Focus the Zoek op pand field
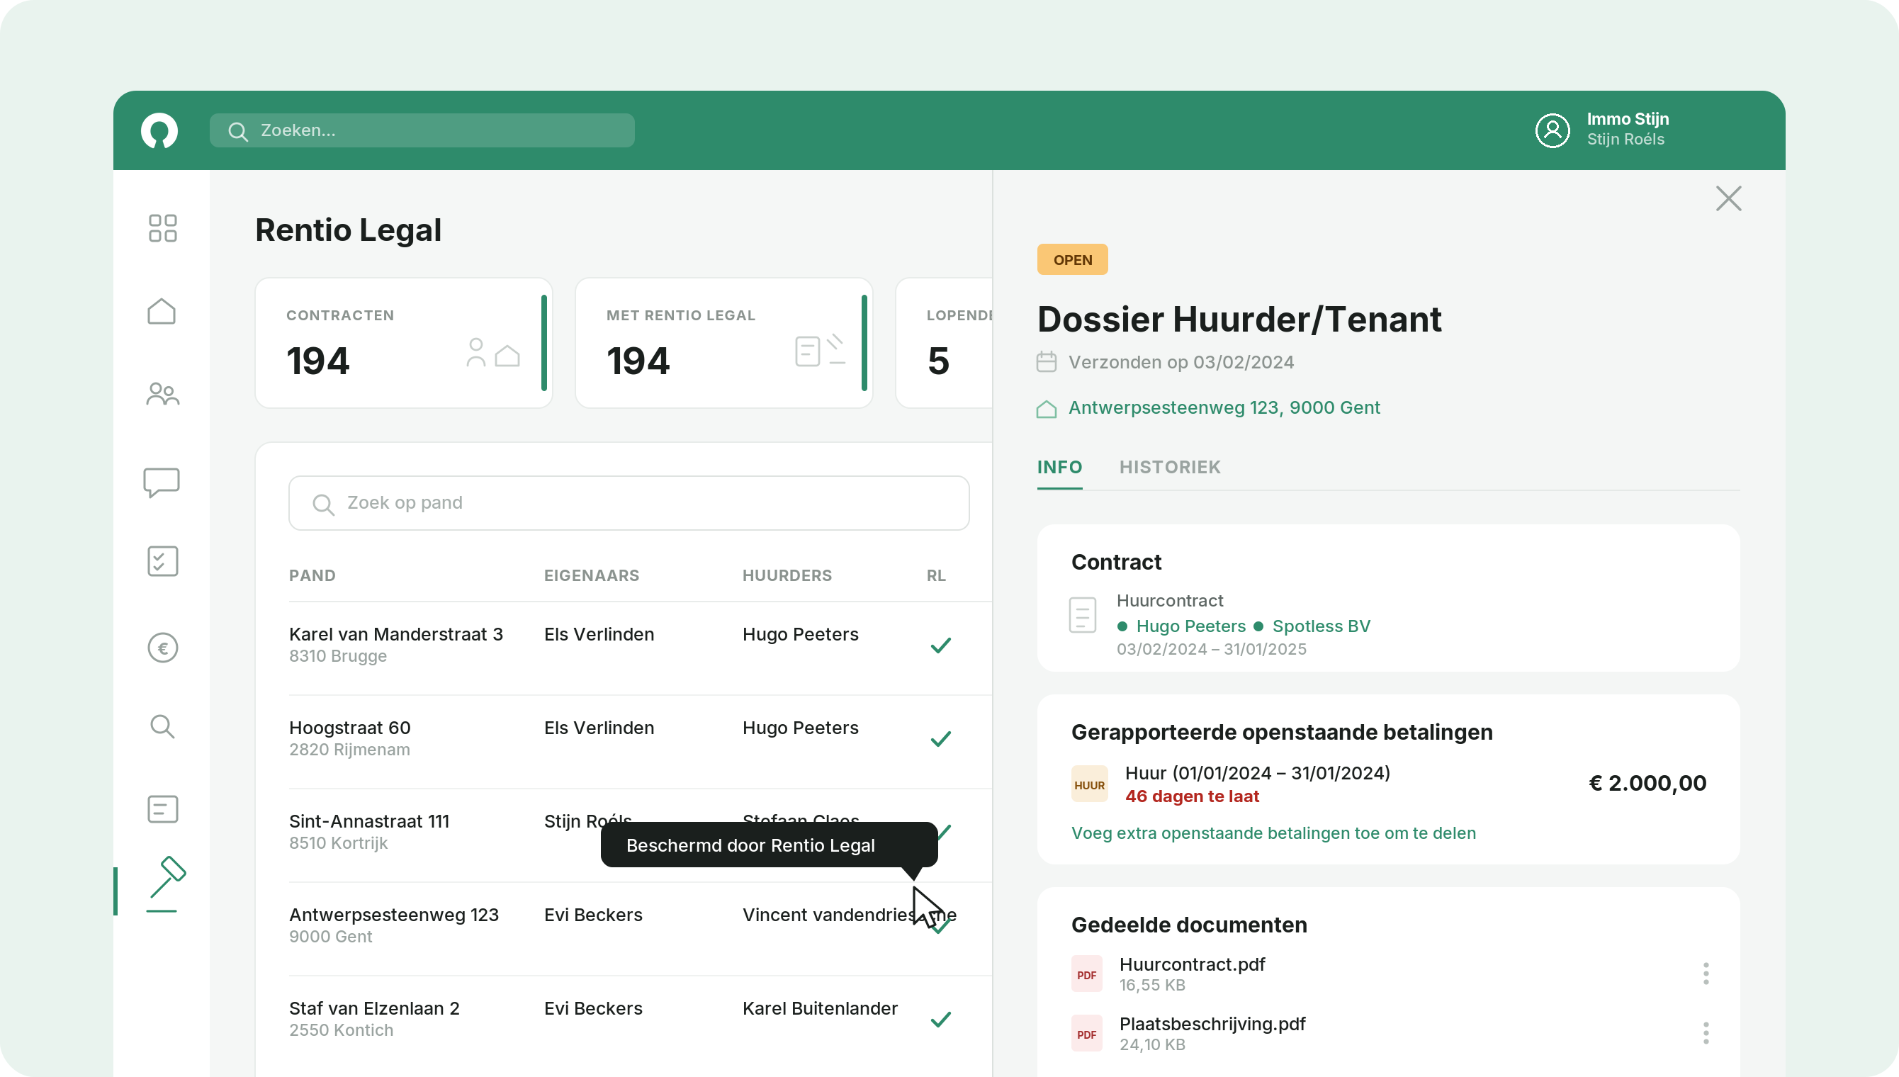 pyautogui.click(x=629, y=503)
